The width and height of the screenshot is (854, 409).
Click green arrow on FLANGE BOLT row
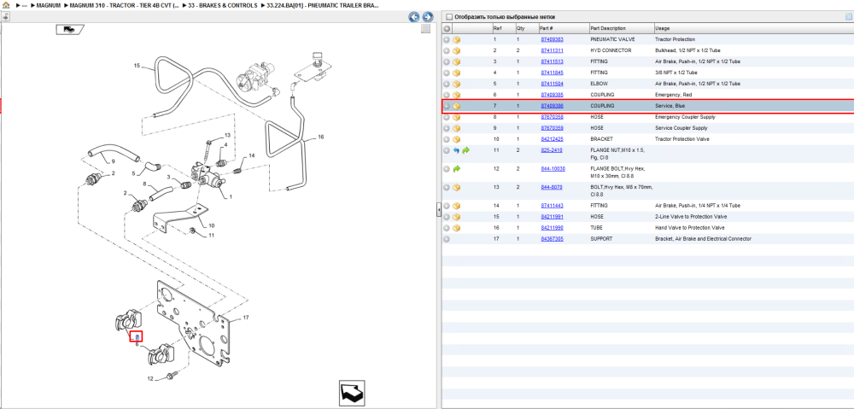pos(456,169)
